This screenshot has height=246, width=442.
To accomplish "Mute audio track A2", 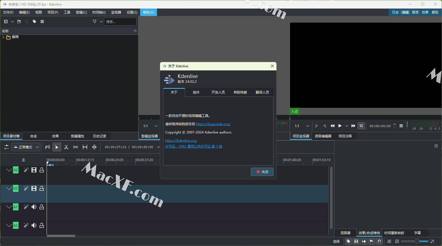I will coord(34,225).
